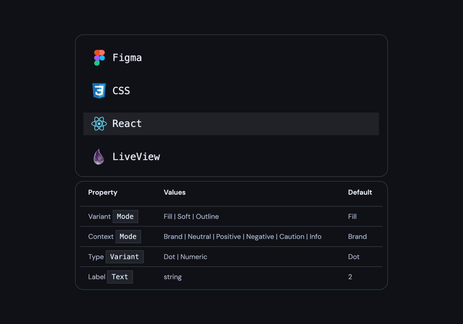Click the Property column header

103,192
